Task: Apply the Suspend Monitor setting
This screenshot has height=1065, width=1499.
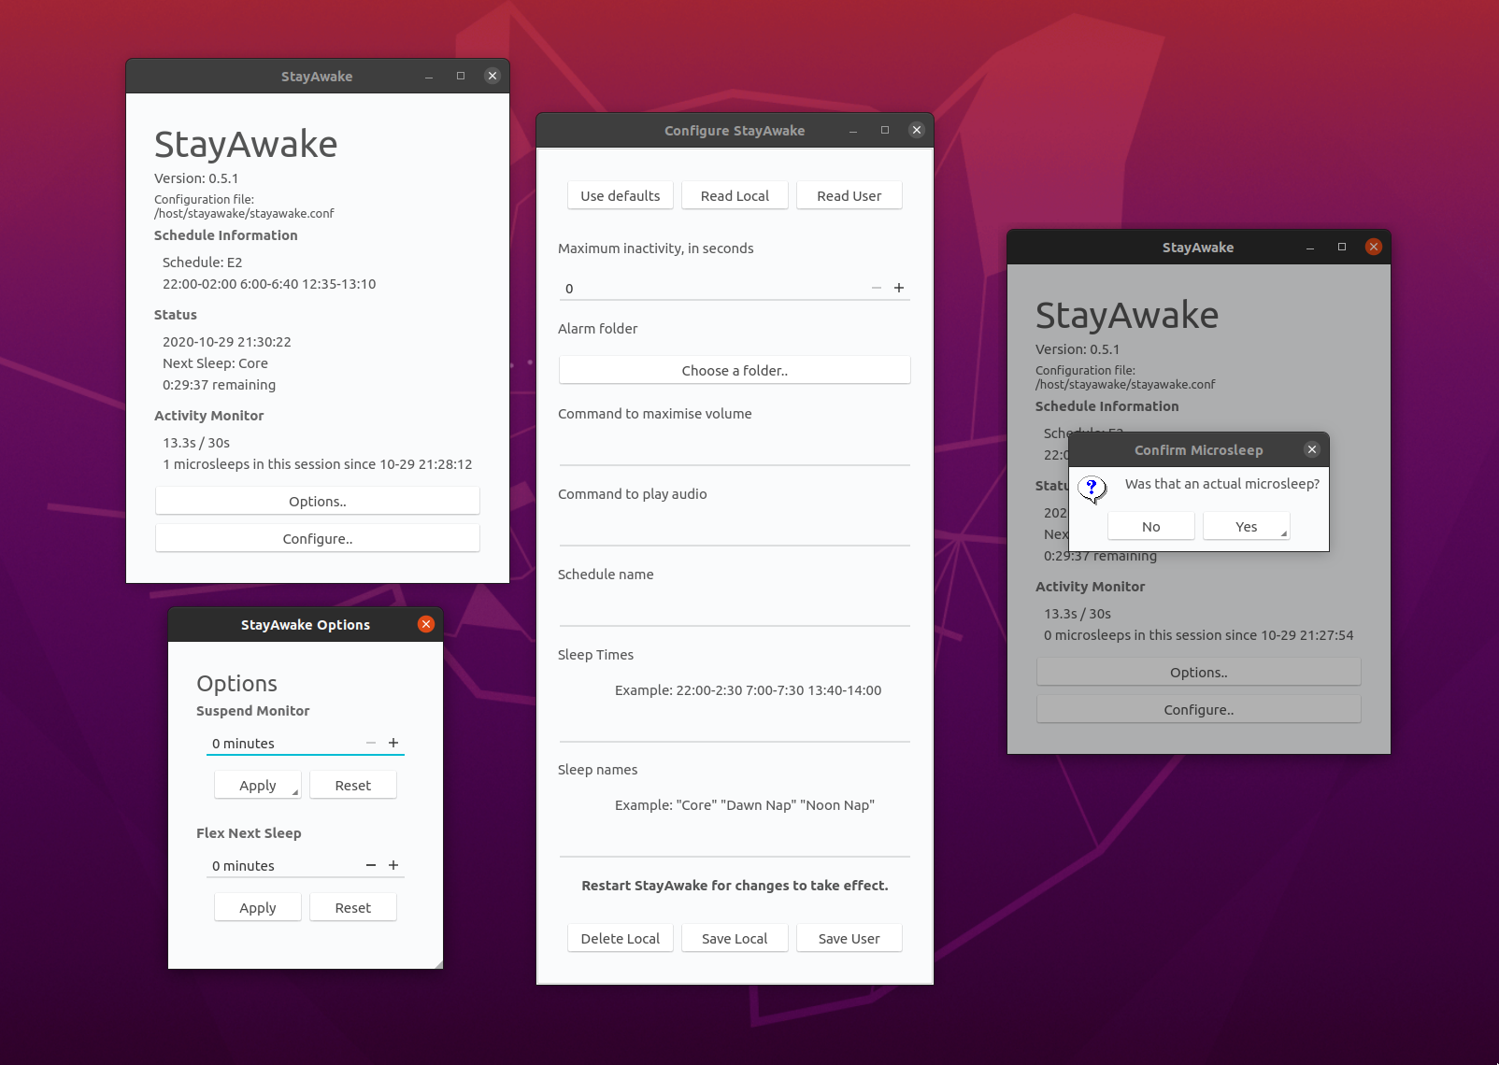Action: click(257, 785)
